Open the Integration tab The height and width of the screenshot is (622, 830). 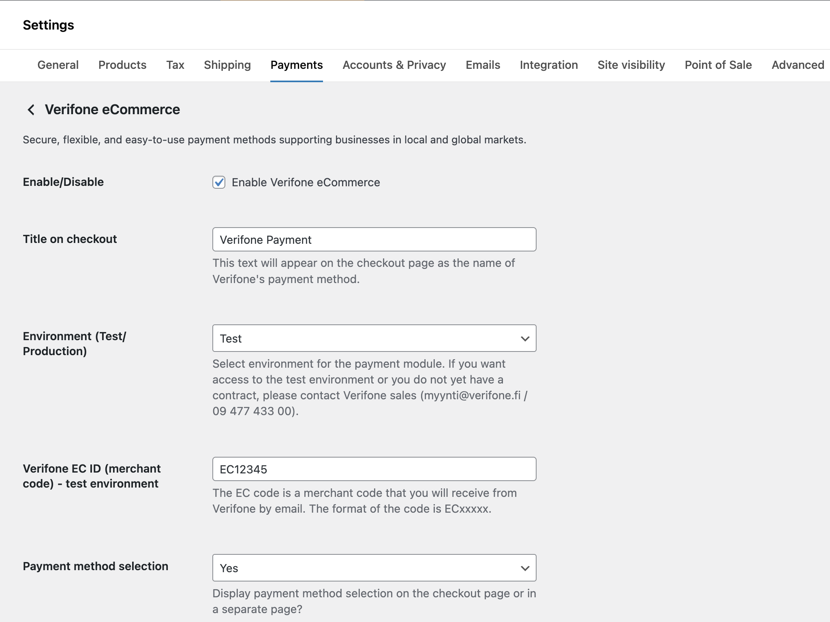pos(549,65)
